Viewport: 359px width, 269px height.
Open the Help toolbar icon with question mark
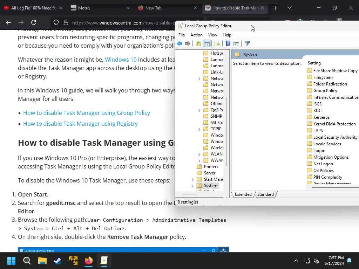pos(228,43)
